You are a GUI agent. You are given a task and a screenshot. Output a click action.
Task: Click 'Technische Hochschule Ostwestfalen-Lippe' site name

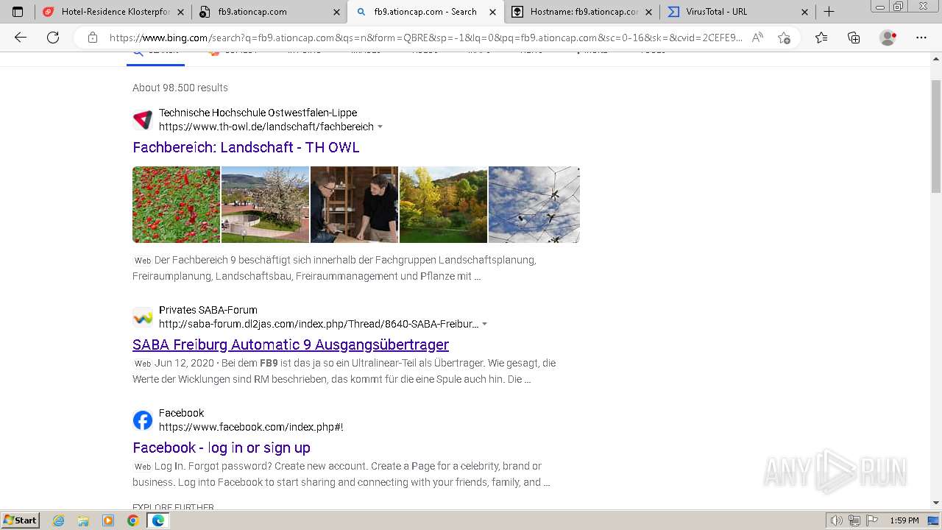point(258,113)
